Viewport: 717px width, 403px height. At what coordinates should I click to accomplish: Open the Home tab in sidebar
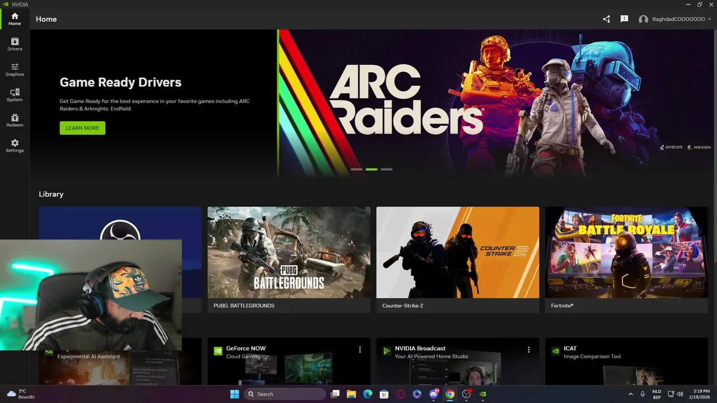coord(15,19)
